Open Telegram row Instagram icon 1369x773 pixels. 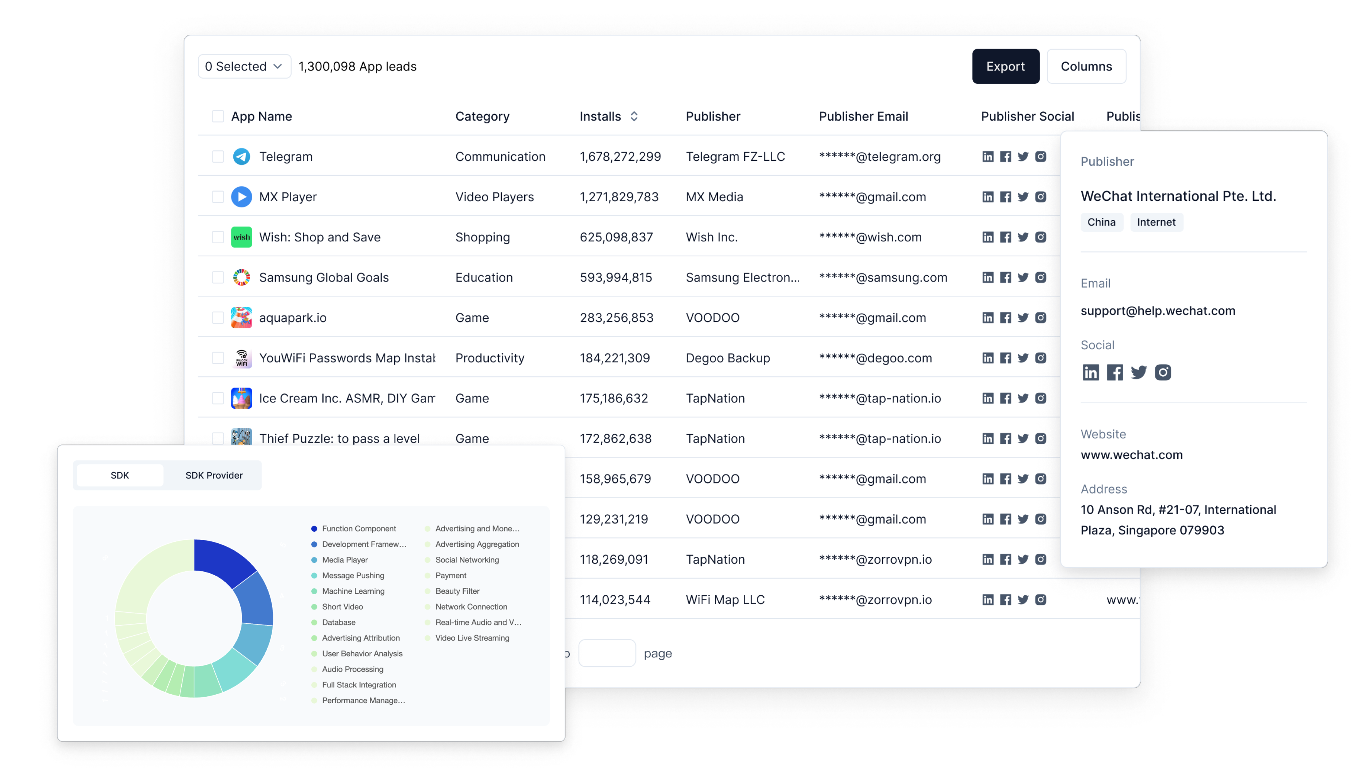click(1041, 156)
